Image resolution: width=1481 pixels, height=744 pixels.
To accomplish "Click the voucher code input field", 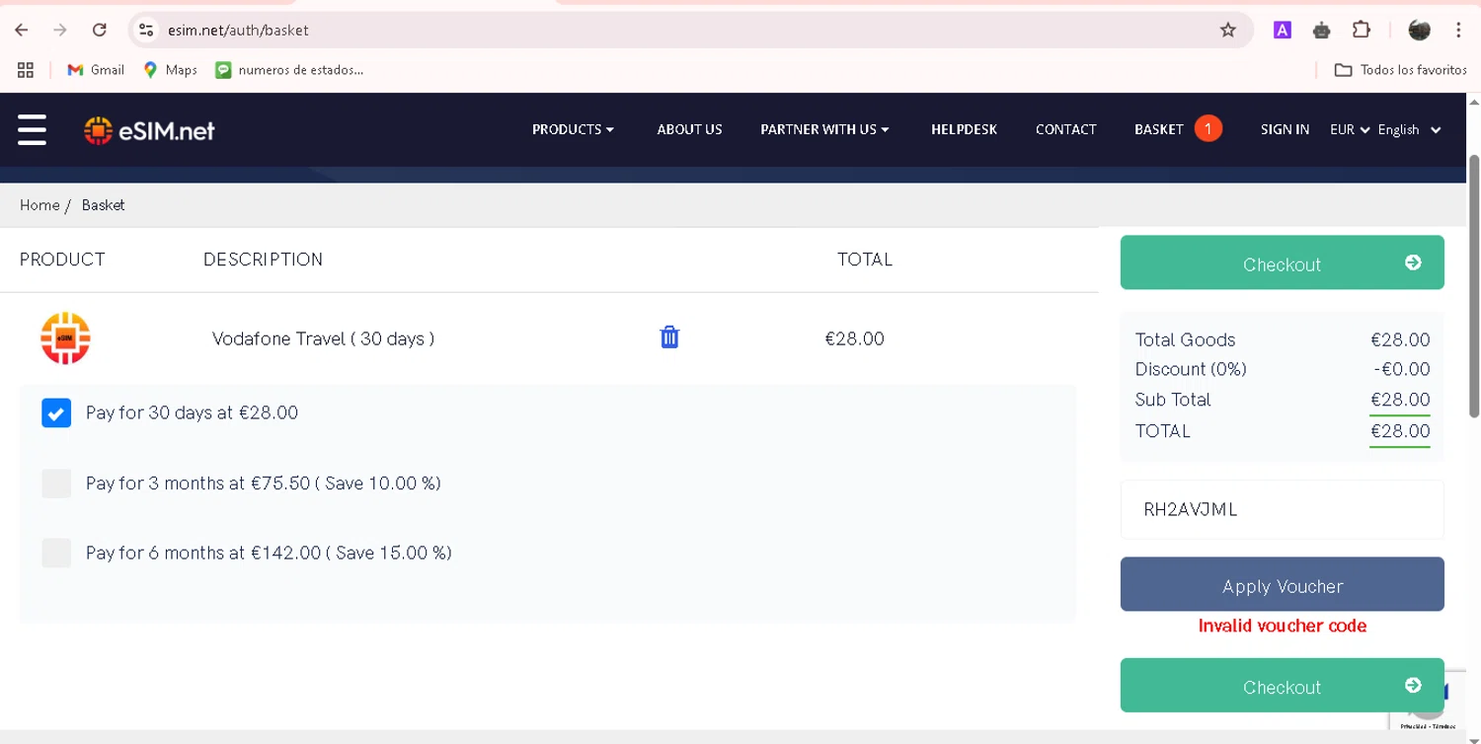I will 1282,509.
